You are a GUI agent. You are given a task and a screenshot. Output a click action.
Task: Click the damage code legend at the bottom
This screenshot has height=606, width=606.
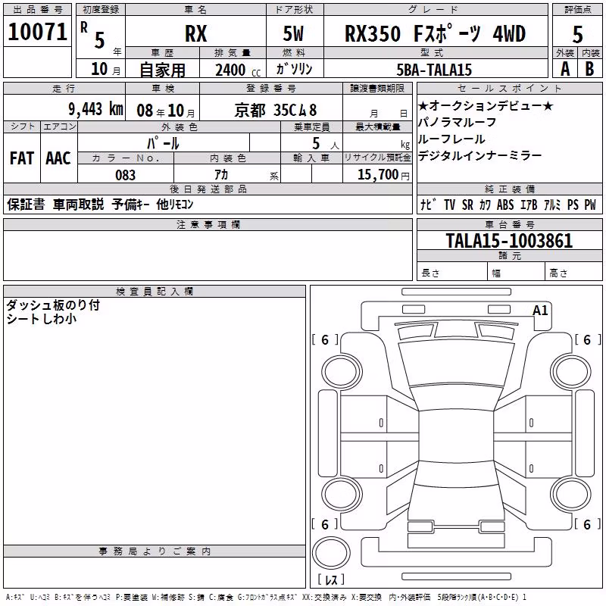point(266,597)
